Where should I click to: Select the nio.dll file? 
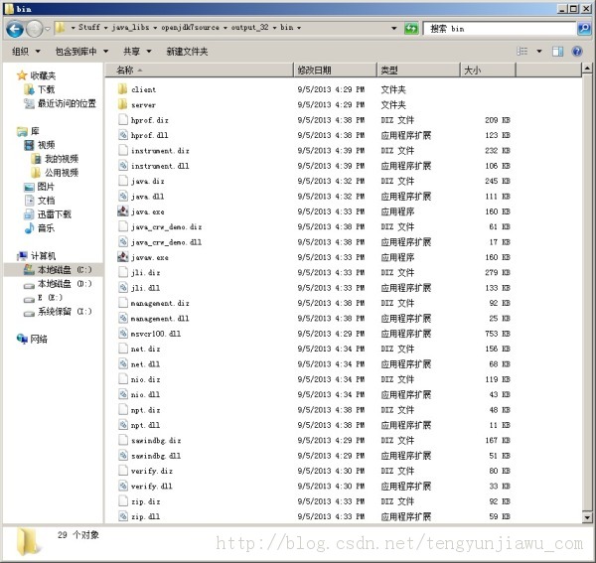click(145, 394)
